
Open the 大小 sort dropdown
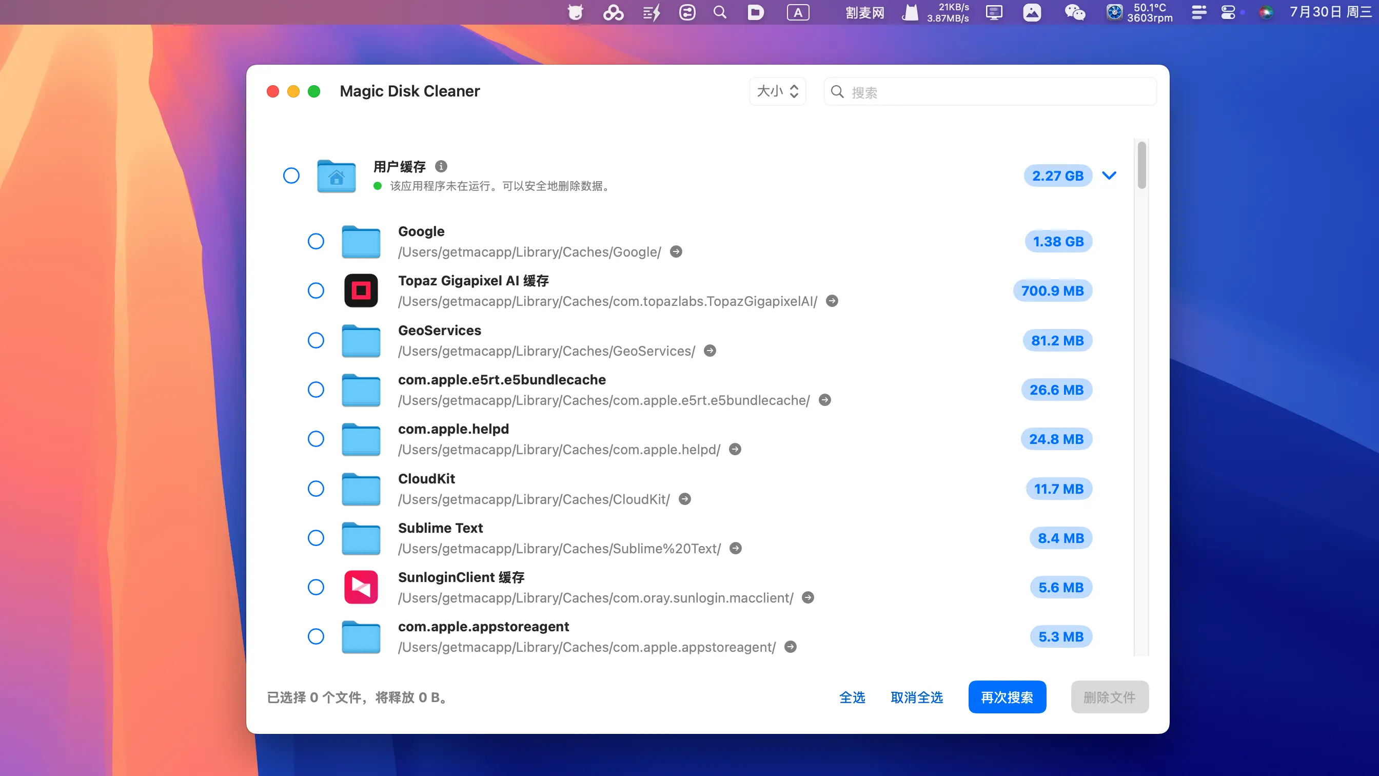click(x=777, y=91)
